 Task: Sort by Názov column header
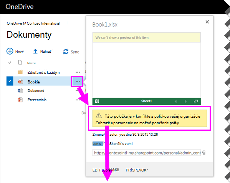point(31,63)
